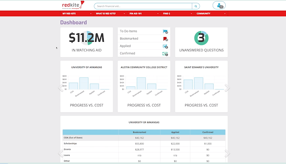Go back in cost table with left arrow
286x164 pixels.
click(x=60, y=153)
